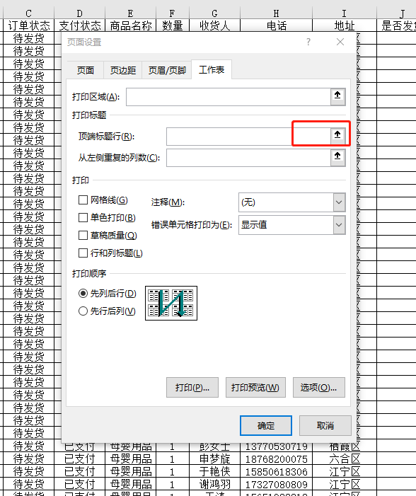
Task: Click the 六合区 address cell
Action: tap(344, 458)
